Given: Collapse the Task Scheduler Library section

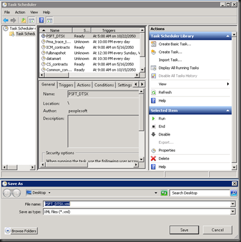Looking at the screenshot, I should 228,36.
